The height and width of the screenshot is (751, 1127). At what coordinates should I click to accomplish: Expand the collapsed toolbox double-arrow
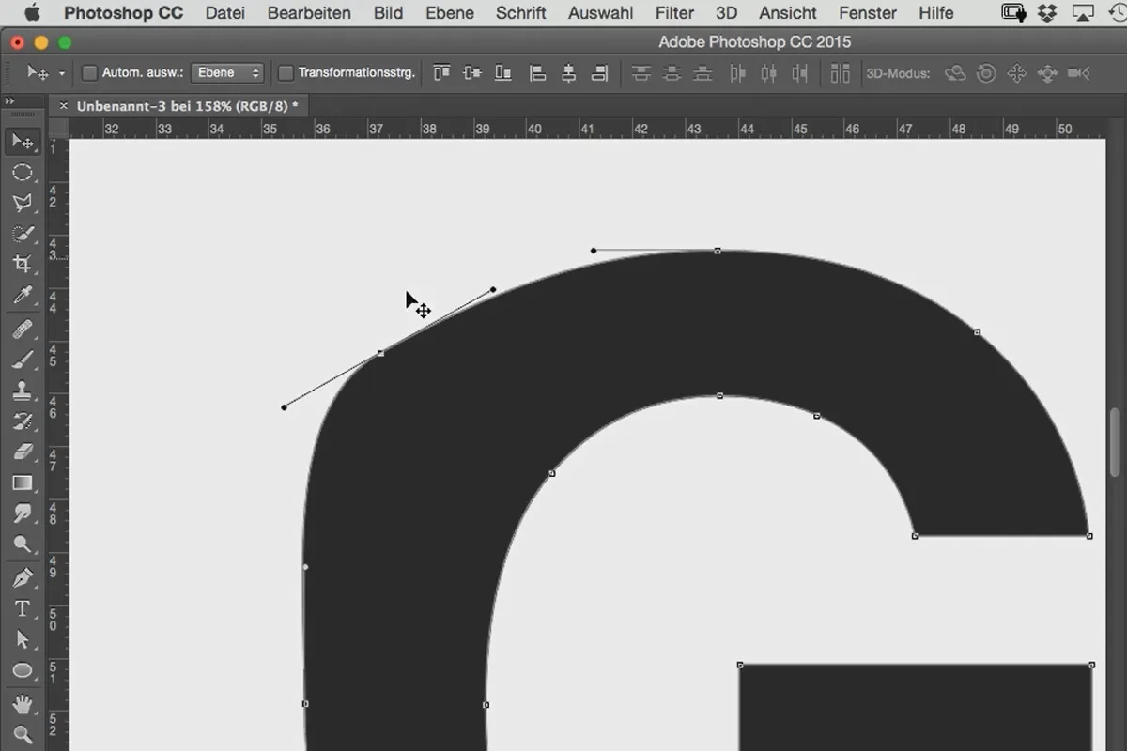9,101
